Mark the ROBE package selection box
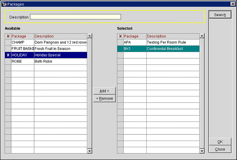Image resolution: width=237 pixels, height=160 pixels. (8, 61)
